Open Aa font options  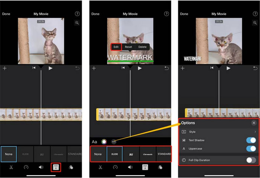click(x=94, y=142)
